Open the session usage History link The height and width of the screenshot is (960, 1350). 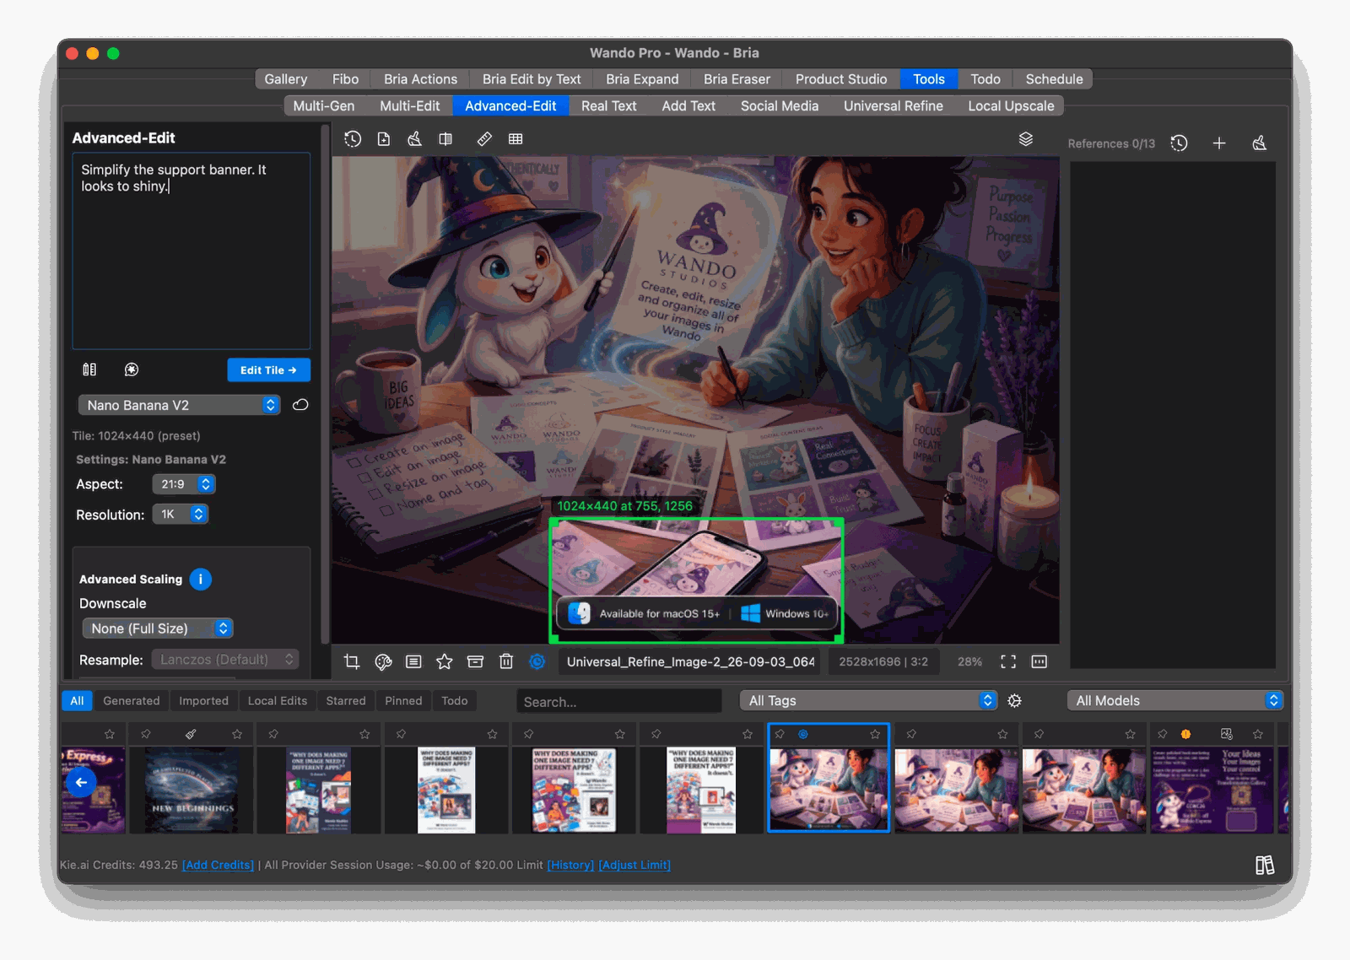point(570,866)
